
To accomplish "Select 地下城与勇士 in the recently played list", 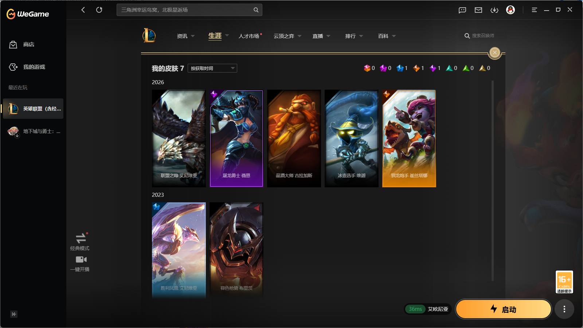I will click(33, 131).
